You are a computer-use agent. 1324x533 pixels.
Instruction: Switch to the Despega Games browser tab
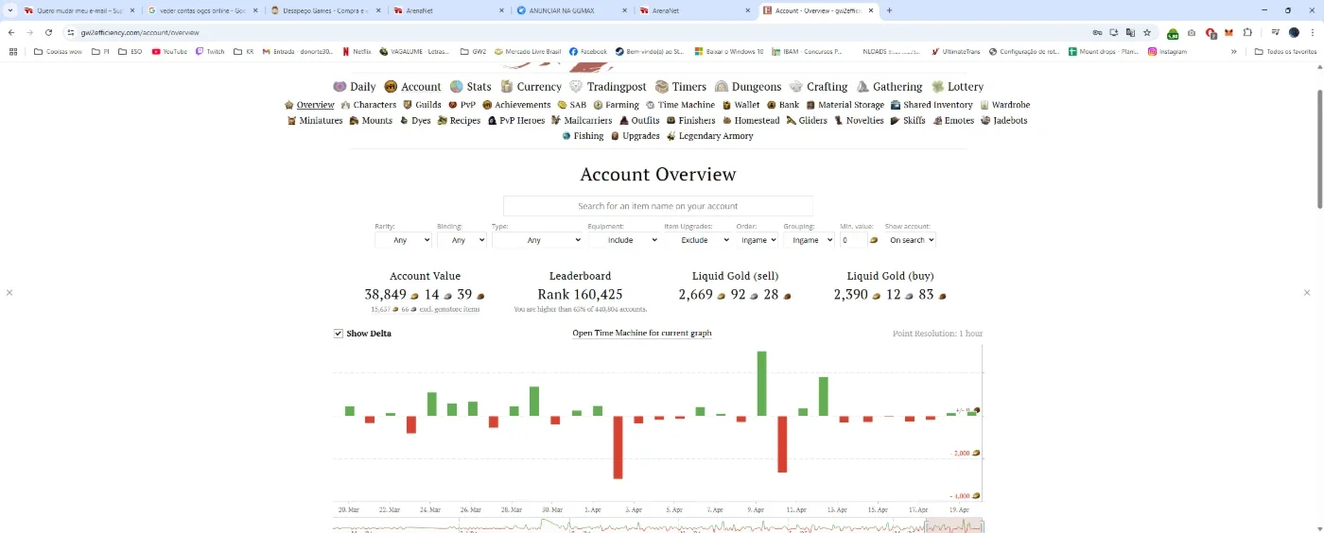pos(321,10)
